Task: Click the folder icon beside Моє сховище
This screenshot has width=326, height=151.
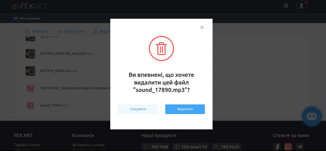Action: [x=15, y=18]
